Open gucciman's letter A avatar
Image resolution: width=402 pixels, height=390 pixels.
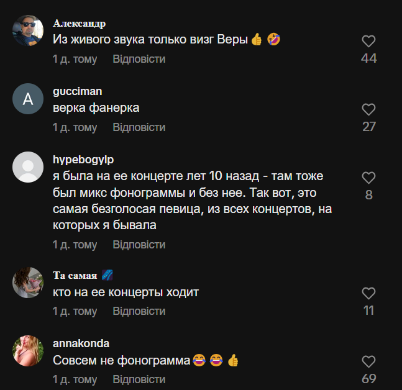pos(28,99)
